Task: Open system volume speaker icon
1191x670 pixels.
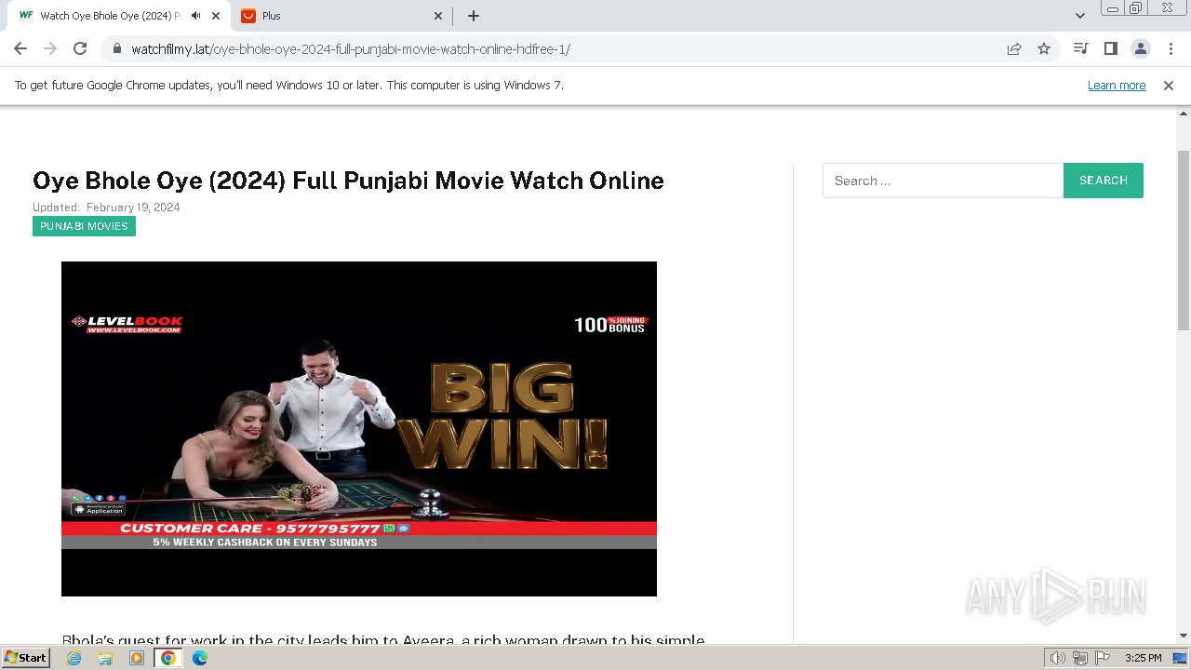Action: click(1058, 658)
